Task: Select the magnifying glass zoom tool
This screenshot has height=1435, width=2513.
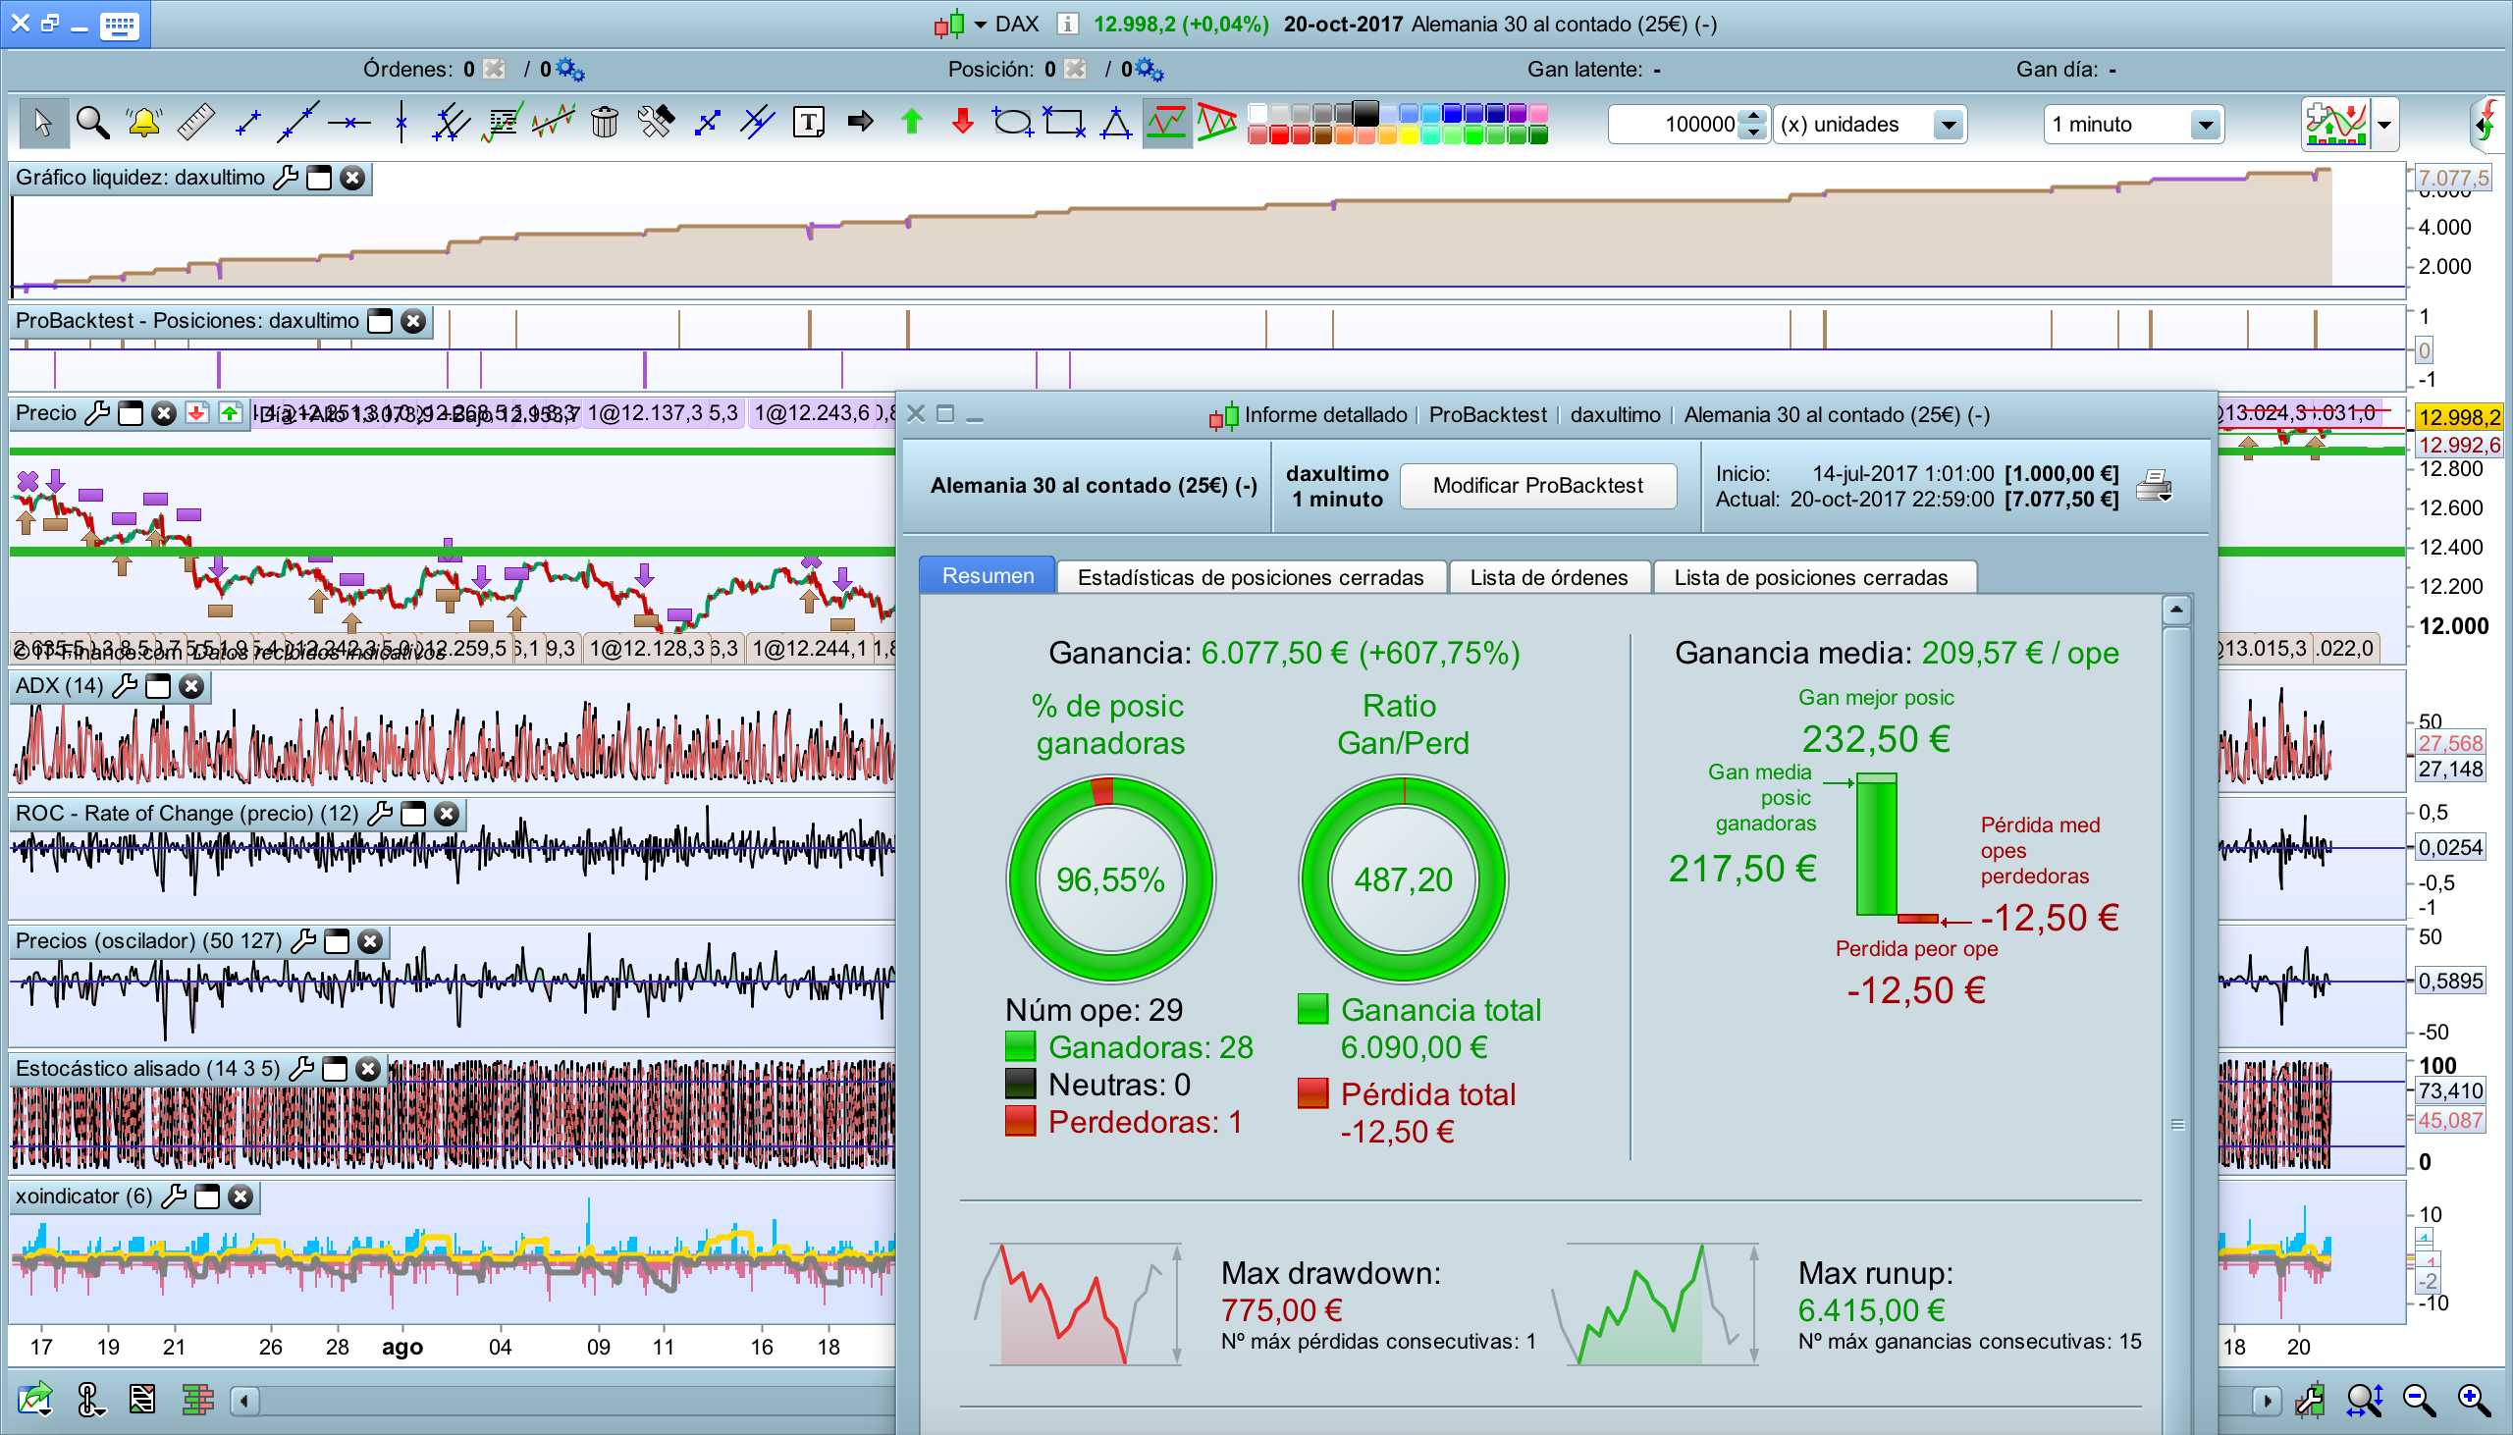Action: [92, 123]
